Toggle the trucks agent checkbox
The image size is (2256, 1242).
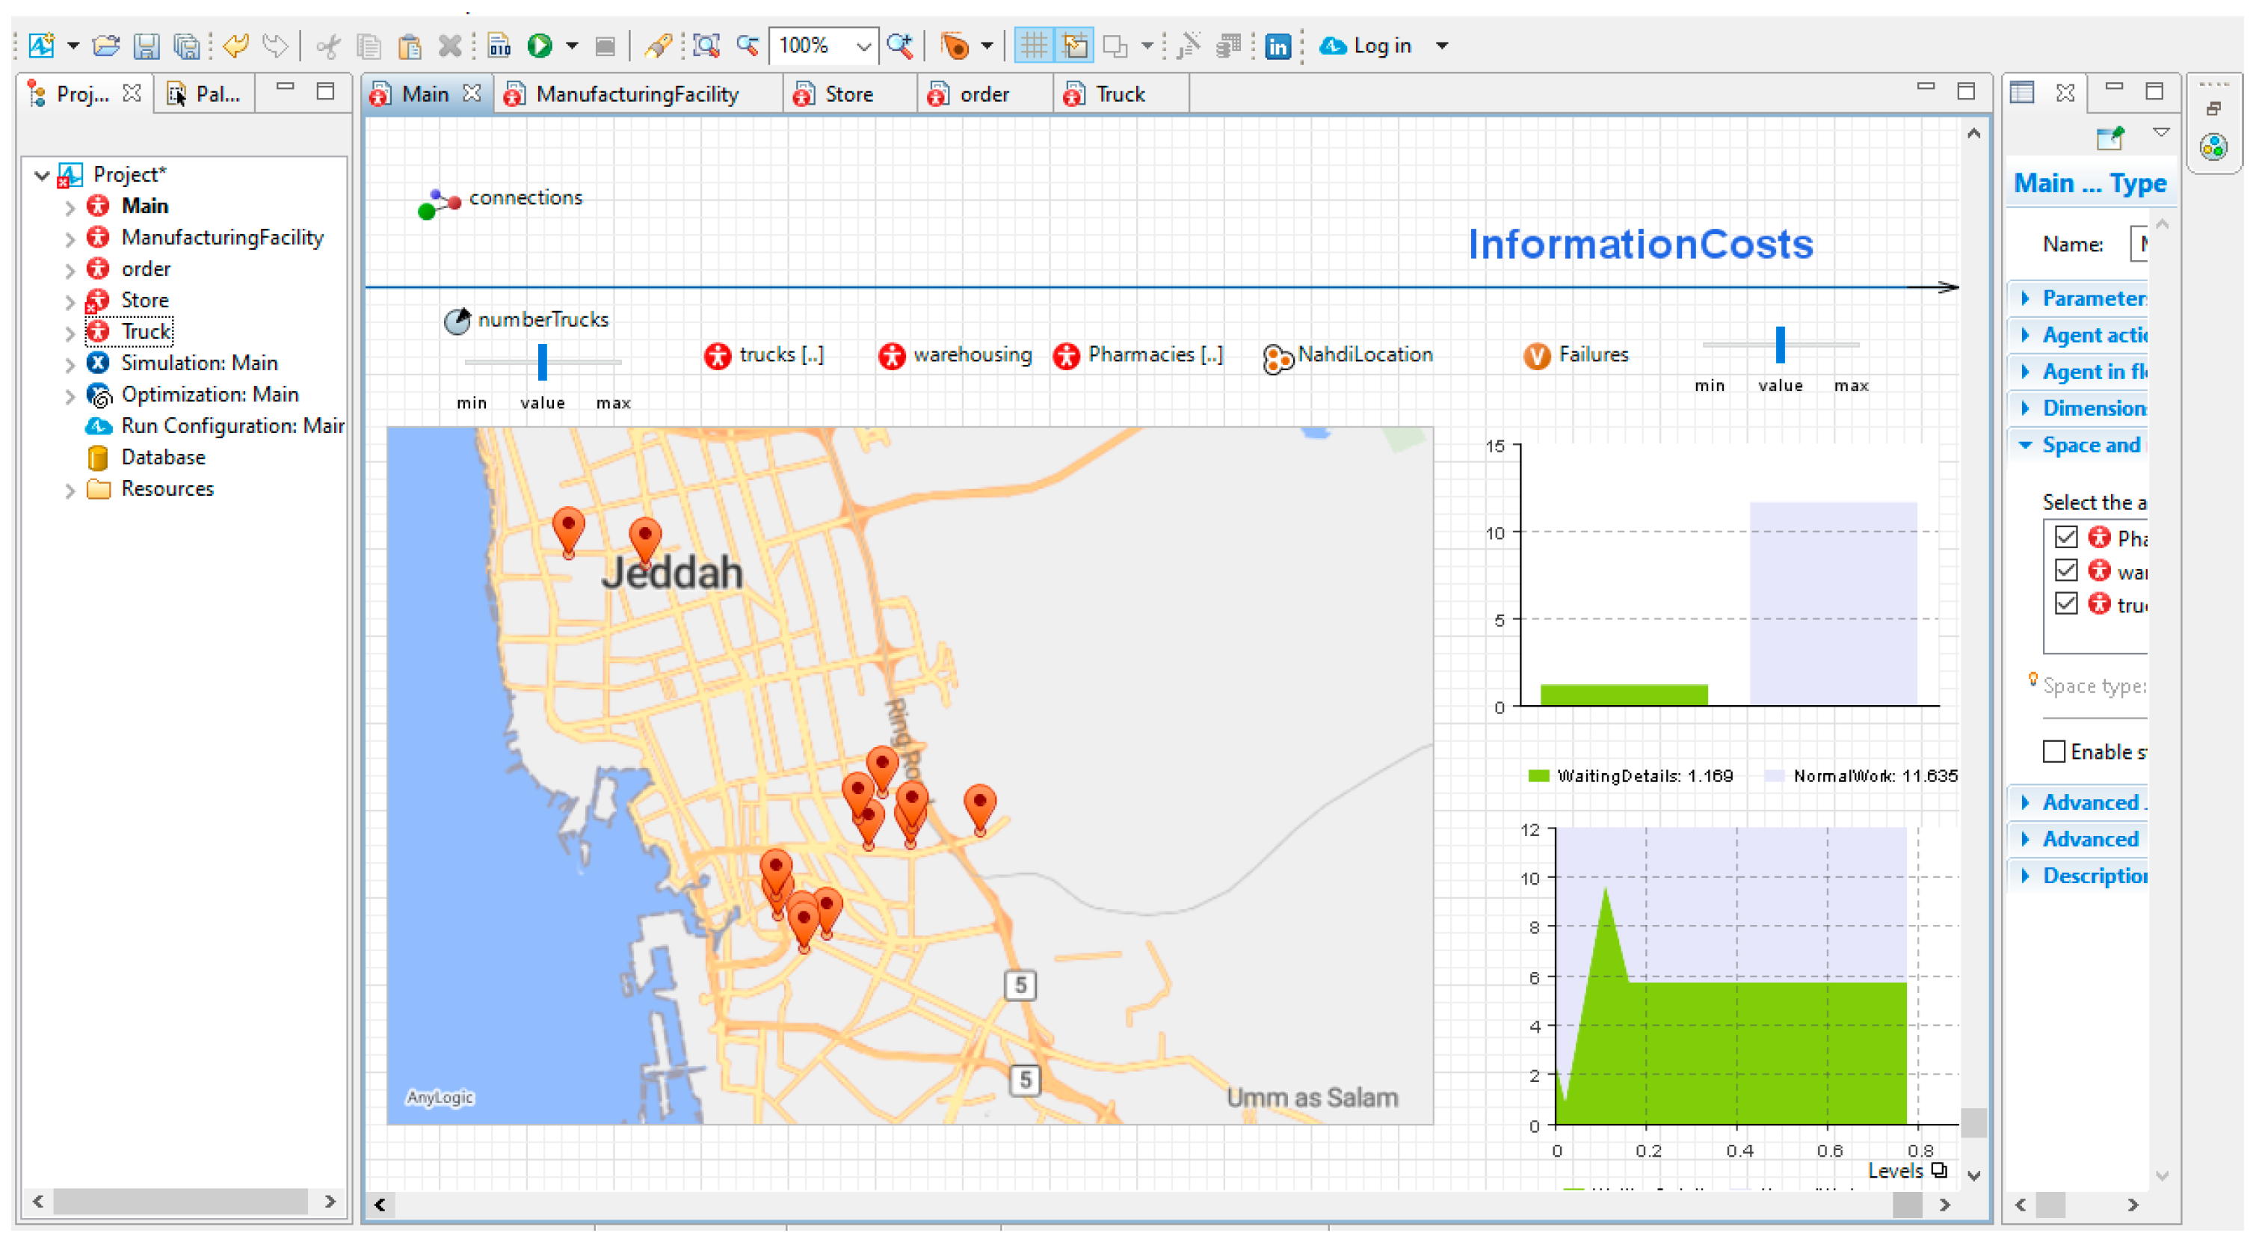(x=2066, y=604)
